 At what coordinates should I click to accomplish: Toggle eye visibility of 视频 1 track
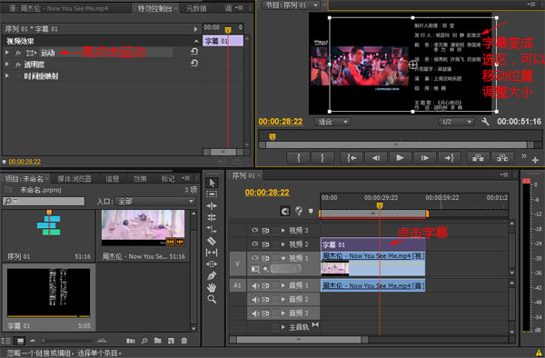254,258
